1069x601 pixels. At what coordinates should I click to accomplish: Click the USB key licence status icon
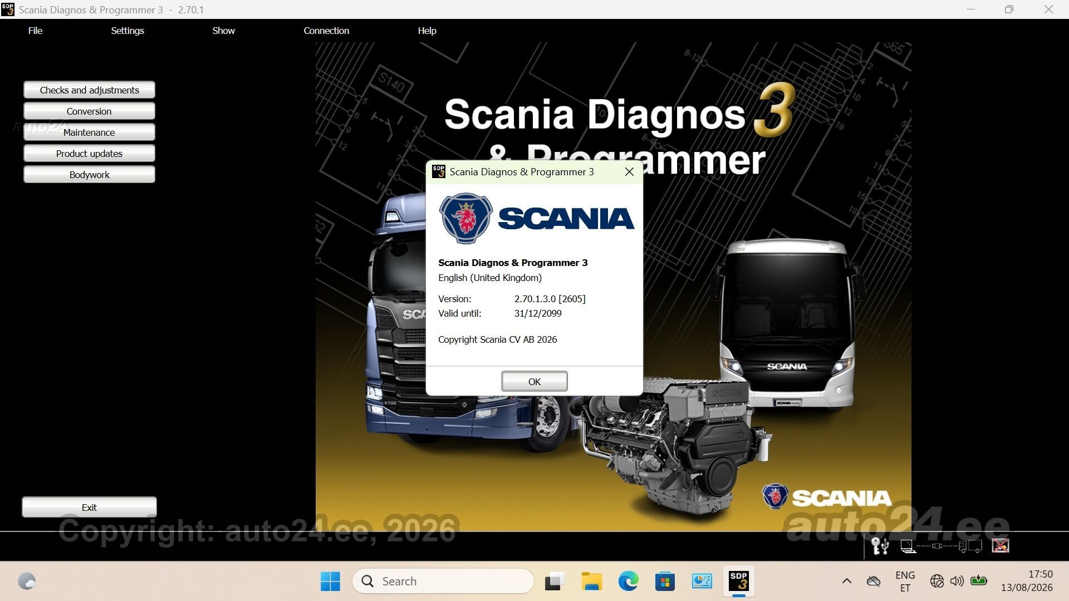[x=880, y=546]
